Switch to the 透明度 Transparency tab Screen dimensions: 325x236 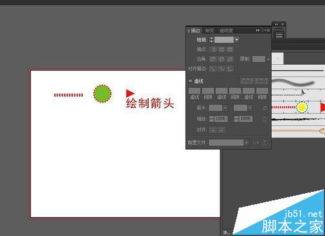tap(226, 30)
